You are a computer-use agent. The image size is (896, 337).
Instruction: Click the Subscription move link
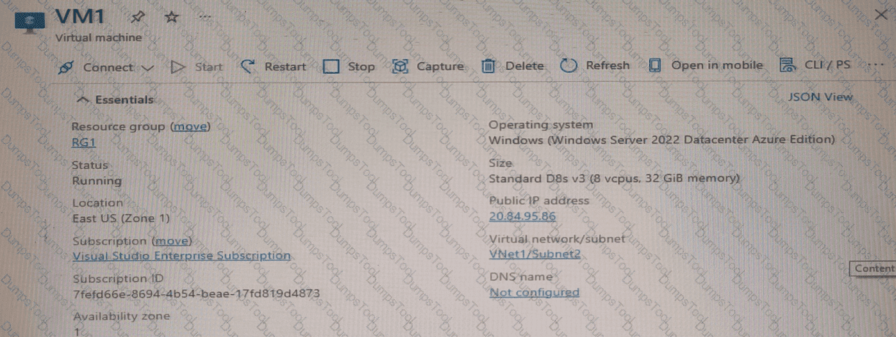tap(172, 241)
